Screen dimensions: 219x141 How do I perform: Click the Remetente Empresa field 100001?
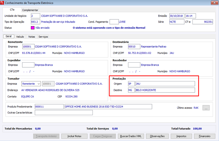point(28,47)
